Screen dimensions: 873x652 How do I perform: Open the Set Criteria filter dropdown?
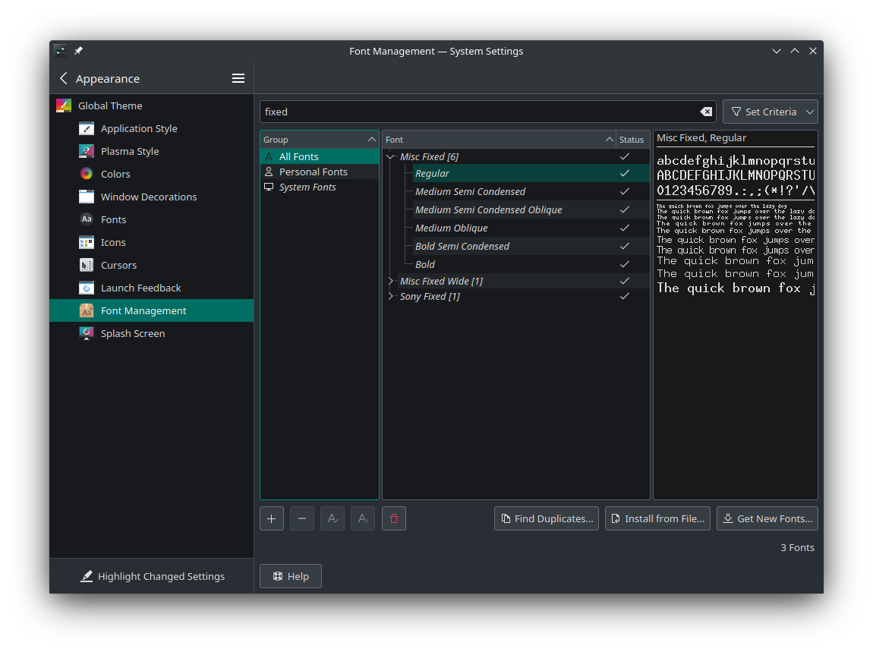[x=770, y=112]
